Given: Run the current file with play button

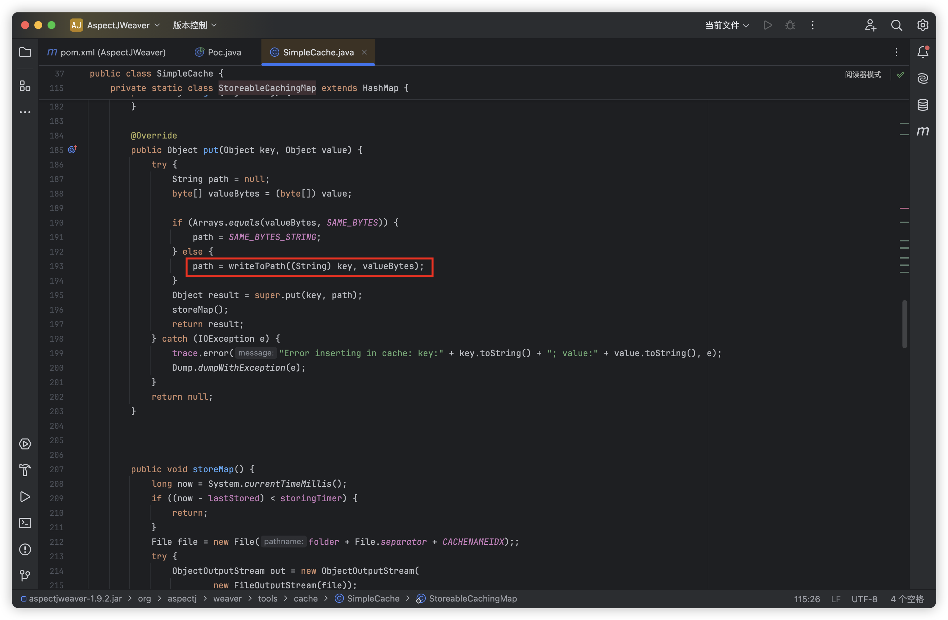Looking at the screenshot, I should tap(767, 25).
